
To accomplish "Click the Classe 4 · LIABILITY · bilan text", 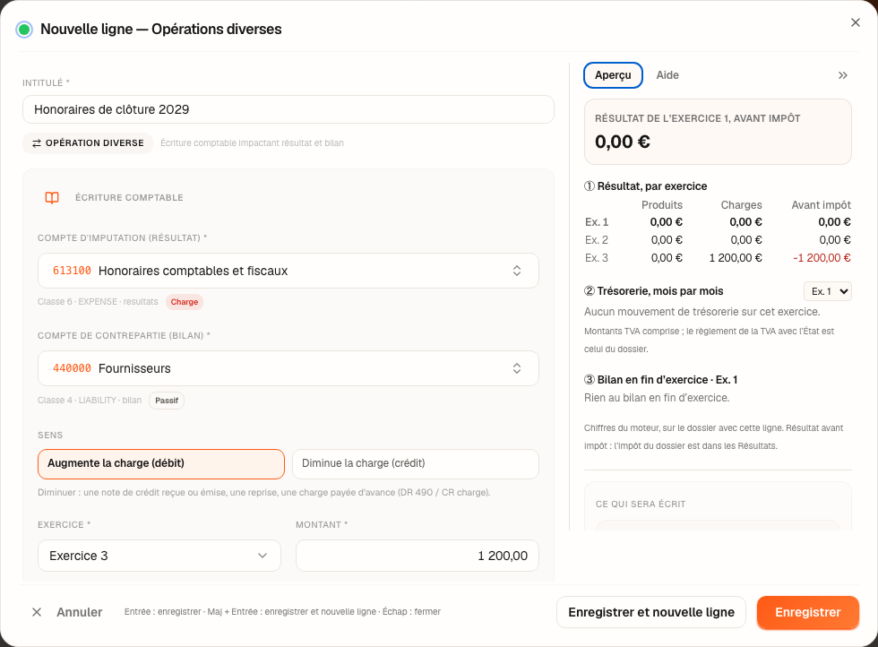I will click(x=89, y=400).
